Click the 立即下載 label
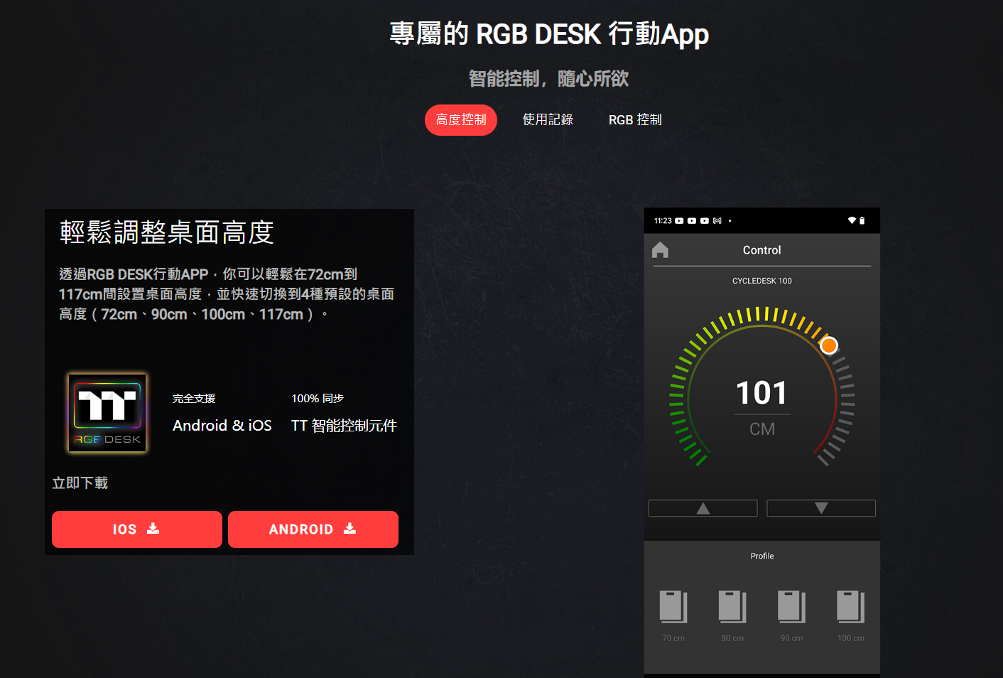 point(80,483)
